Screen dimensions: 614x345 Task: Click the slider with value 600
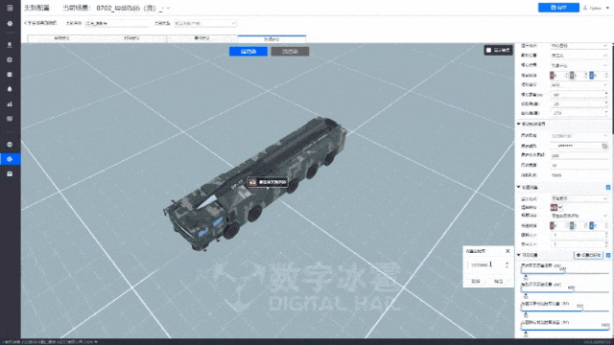(x=565, y=291)
